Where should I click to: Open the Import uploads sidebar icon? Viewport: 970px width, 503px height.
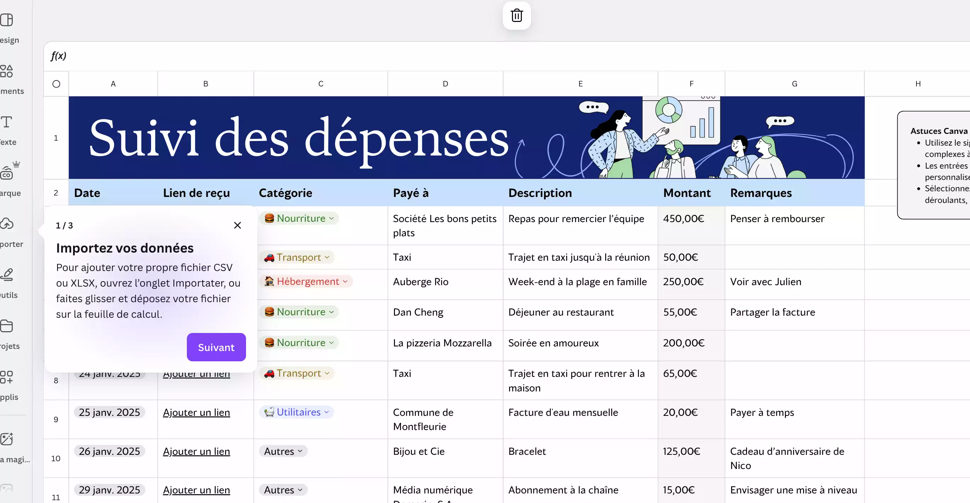coord(6,224)
